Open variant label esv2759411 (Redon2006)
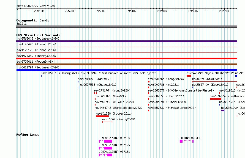This screenshot has width=245, height=158. (x=35, y=62)
